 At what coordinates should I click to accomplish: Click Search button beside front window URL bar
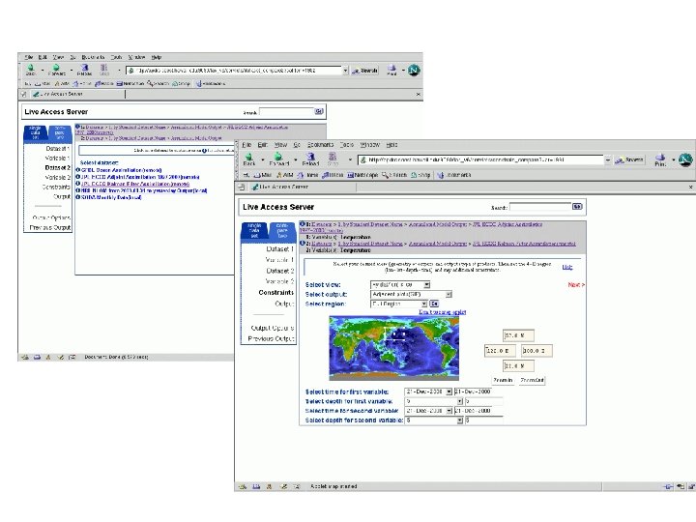click(x=629, y=159)
